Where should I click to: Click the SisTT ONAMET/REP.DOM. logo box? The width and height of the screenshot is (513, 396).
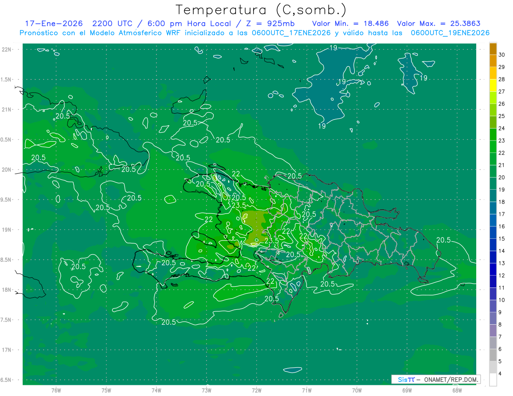436,379
